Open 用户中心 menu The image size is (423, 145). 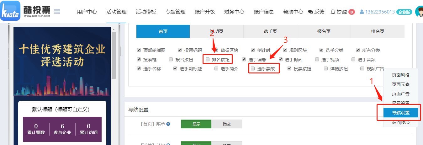coord(87,12)
